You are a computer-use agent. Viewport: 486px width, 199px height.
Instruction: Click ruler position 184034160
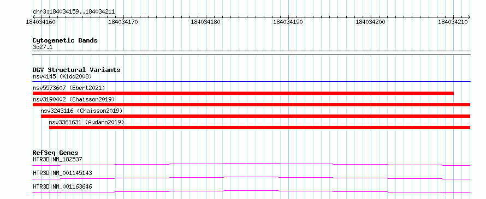[40, 22]
